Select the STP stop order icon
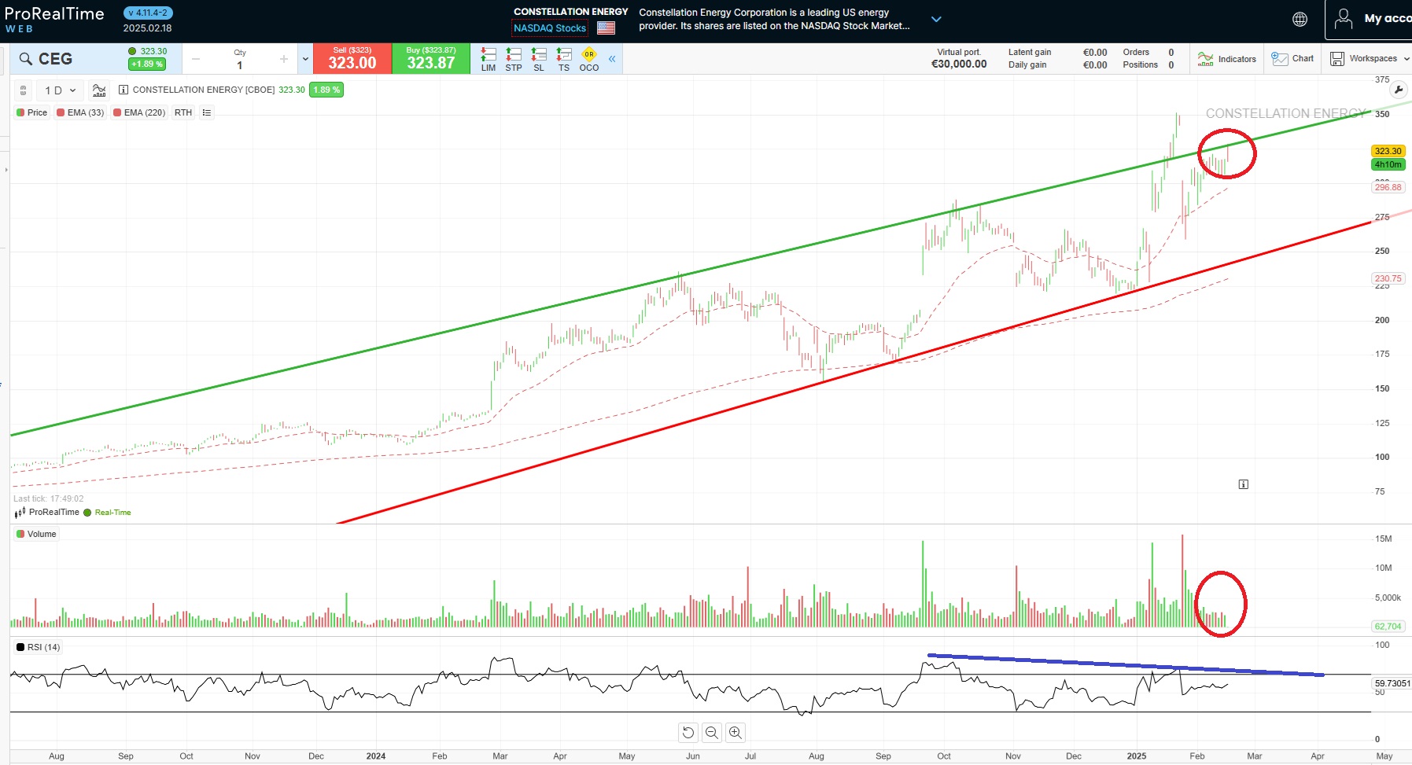Screen dimensions: 1412x765 coord(514,58)
